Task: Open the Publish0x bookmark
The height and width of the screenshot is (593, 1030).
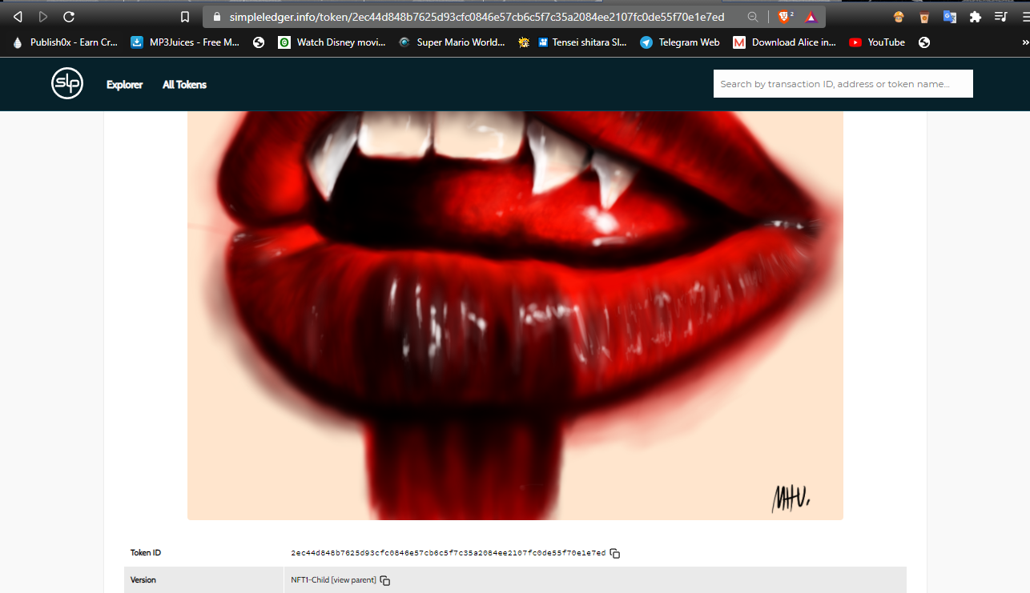Action: pyautogui.click(x=65, y=42)
